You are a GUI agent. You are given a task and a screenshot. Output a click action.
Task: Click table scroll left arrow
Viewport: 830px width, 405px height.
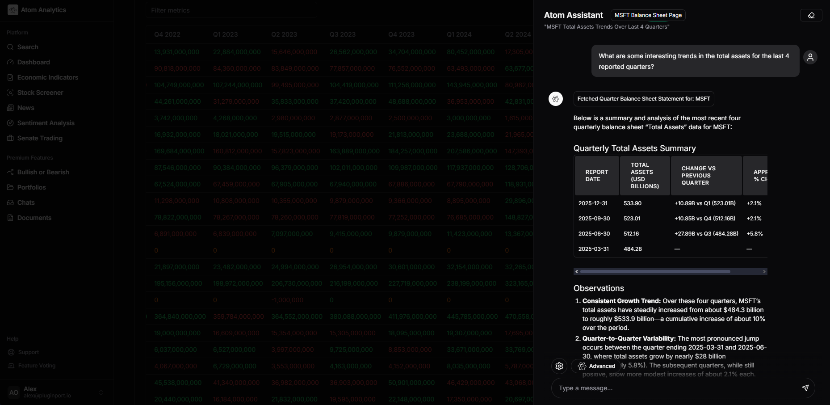tap(577, 271)
